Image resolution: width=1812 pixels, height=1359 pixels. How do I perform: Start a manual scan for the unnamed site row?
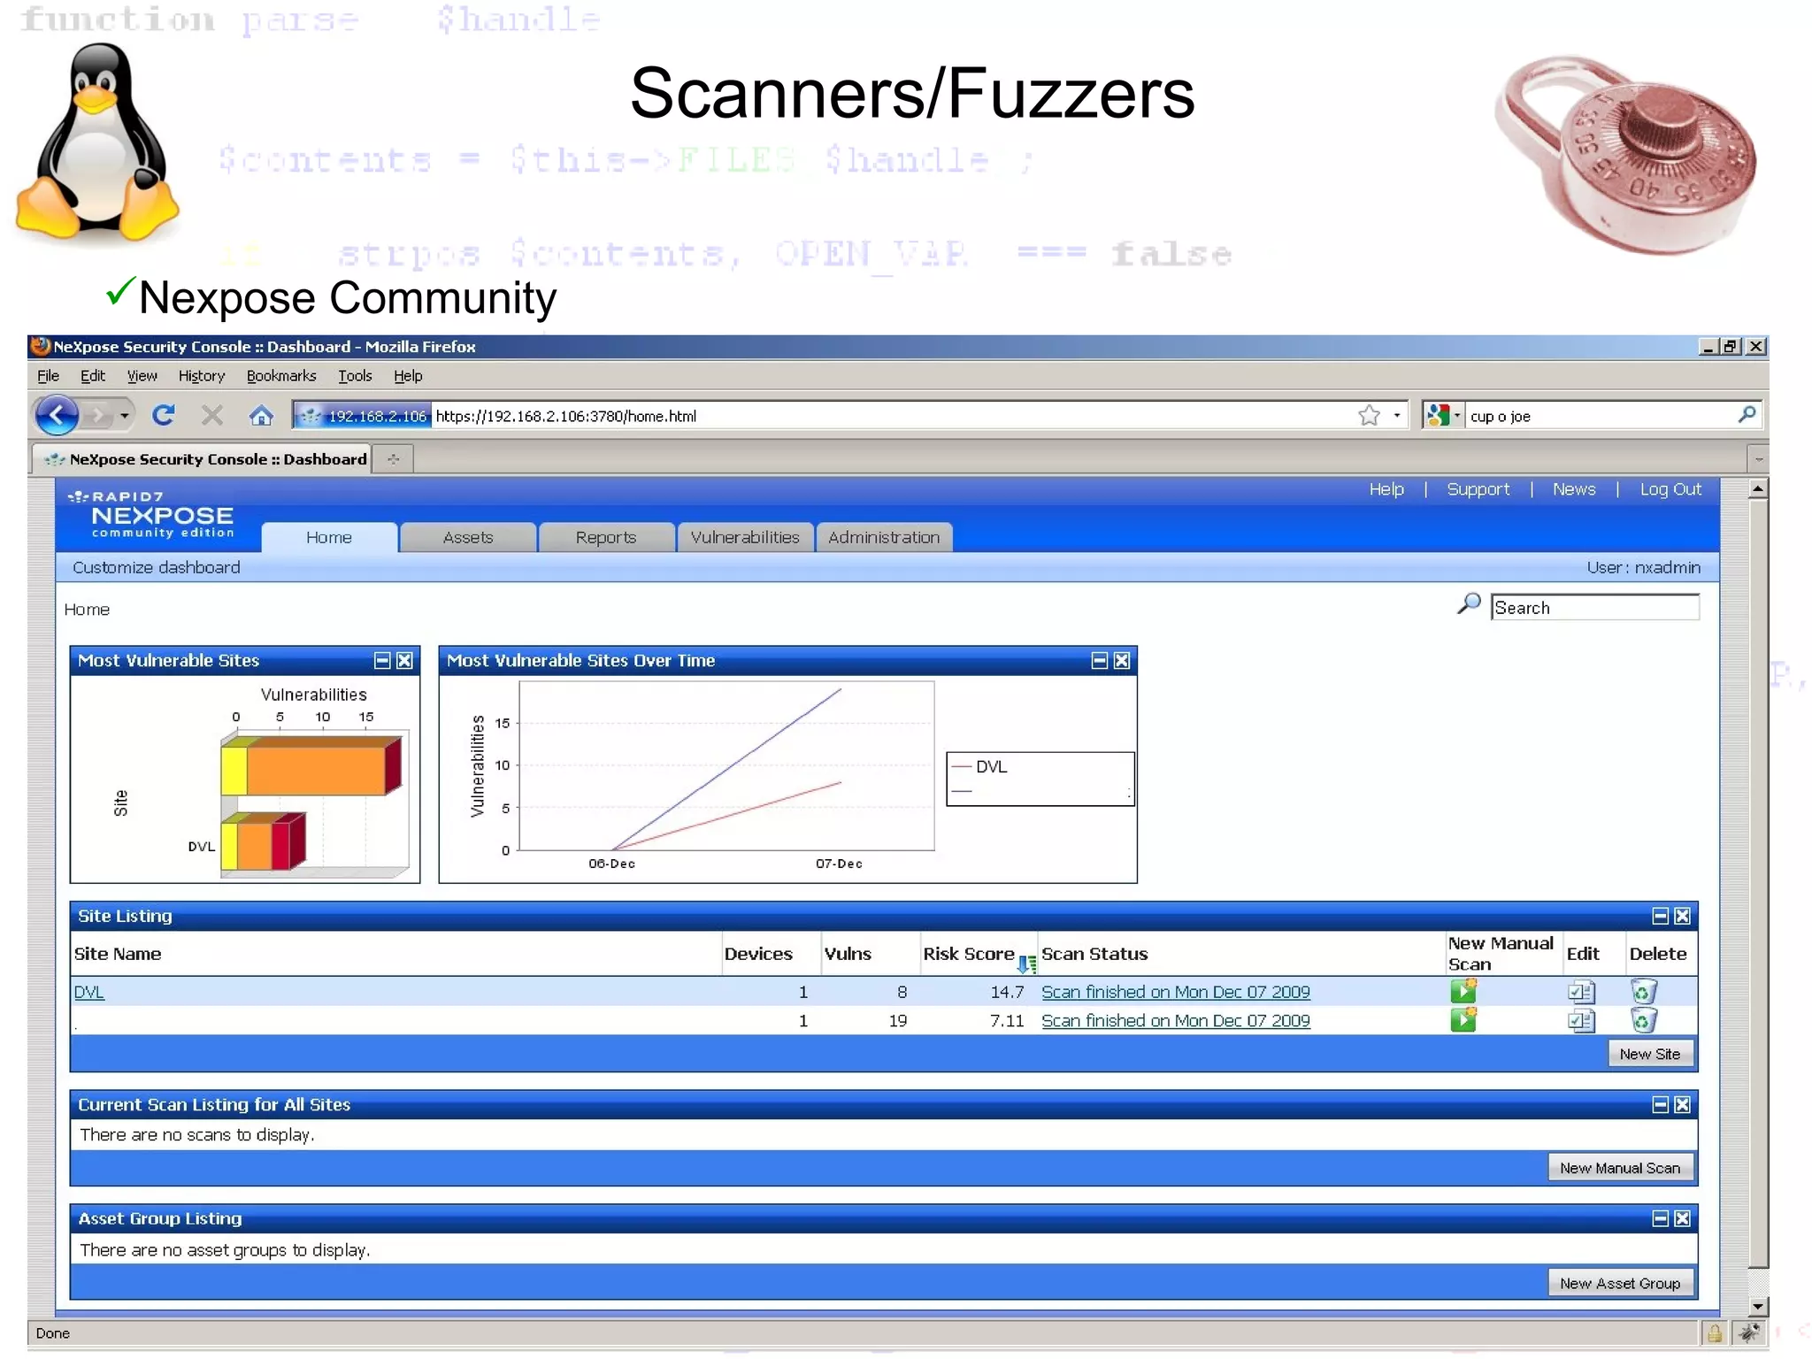click(x=1463, y=1019)
